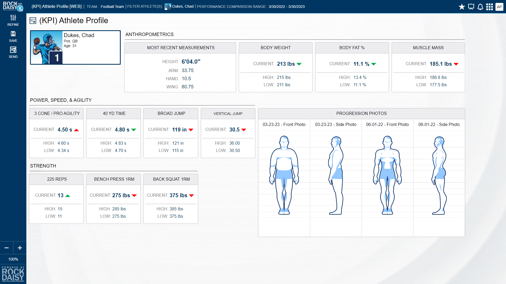
Task: Click the favorites star icon
Action: (462, 7)
